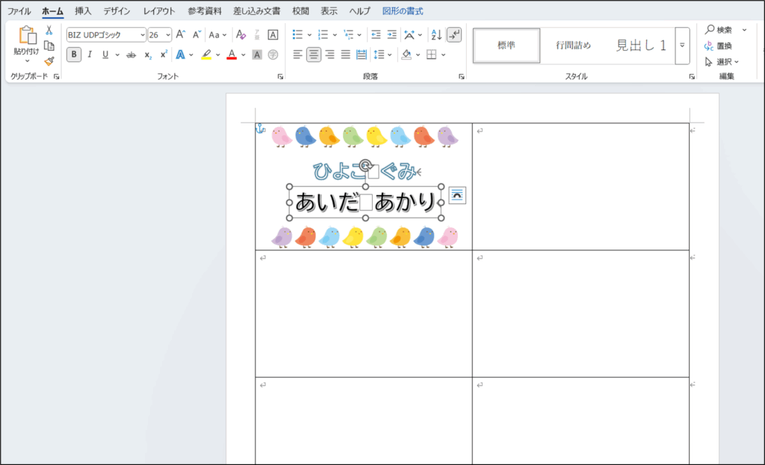Viewport: 765px width, 465px height.
Task: Apply the 行間詰め style
Action: click(573, 46)
